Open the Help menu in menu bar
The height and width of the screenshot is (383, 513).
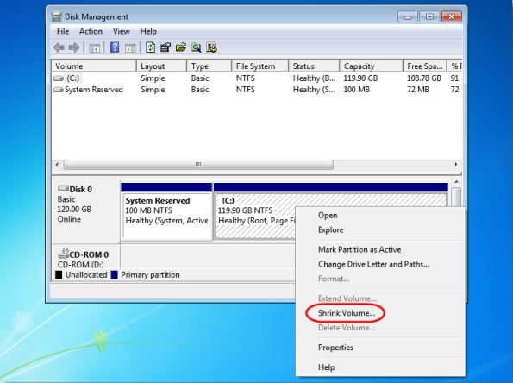point(148,31)
